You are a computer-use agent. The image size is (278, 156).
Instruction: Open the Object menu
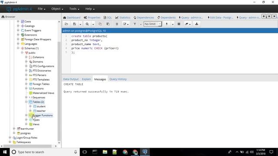(x=57, y=9)
